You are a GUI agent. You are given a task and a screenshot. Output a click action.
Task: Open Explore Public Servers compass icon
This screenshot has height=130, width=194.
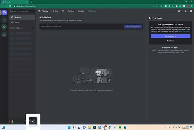[4, 27]
